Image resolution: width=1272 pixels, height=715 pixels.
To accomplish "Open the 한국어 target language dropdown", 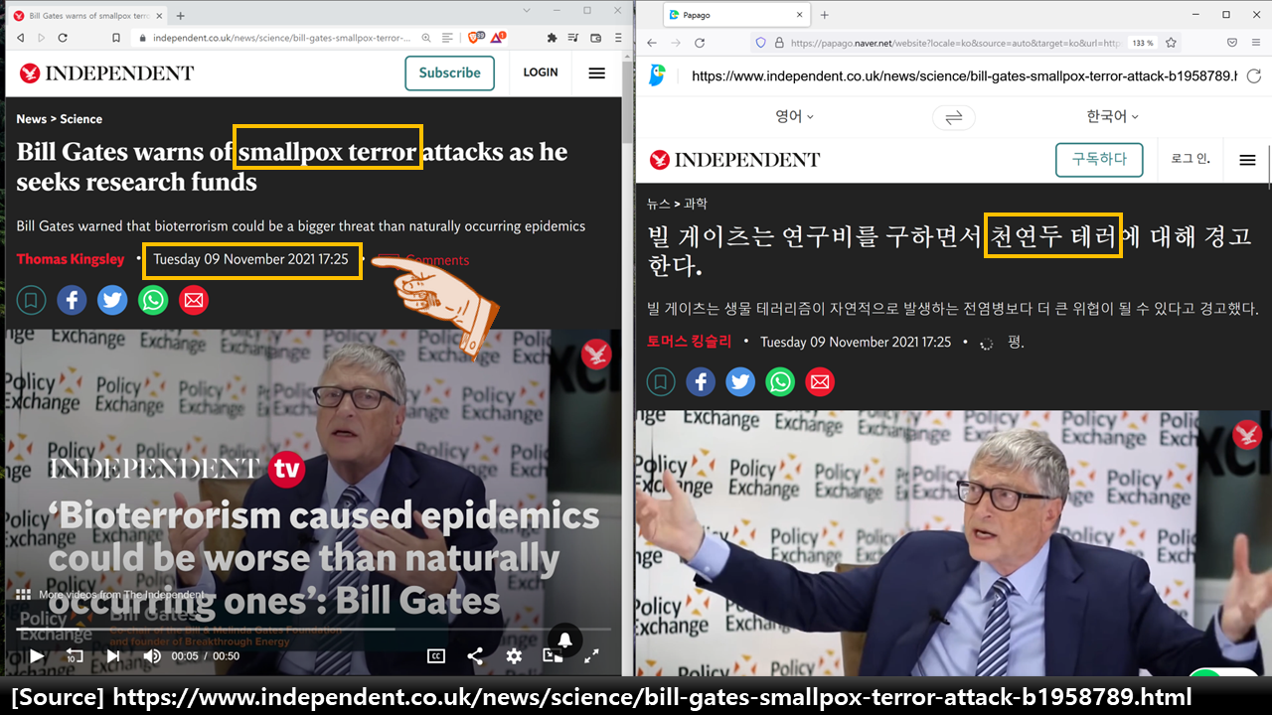I will click(x=1112, y=116).
